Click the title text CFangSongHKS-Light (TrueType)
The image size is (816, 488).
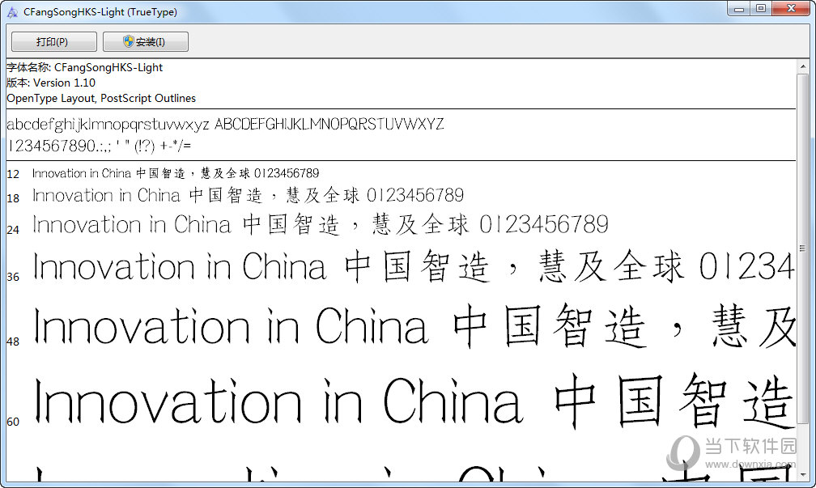coord(100,12)
